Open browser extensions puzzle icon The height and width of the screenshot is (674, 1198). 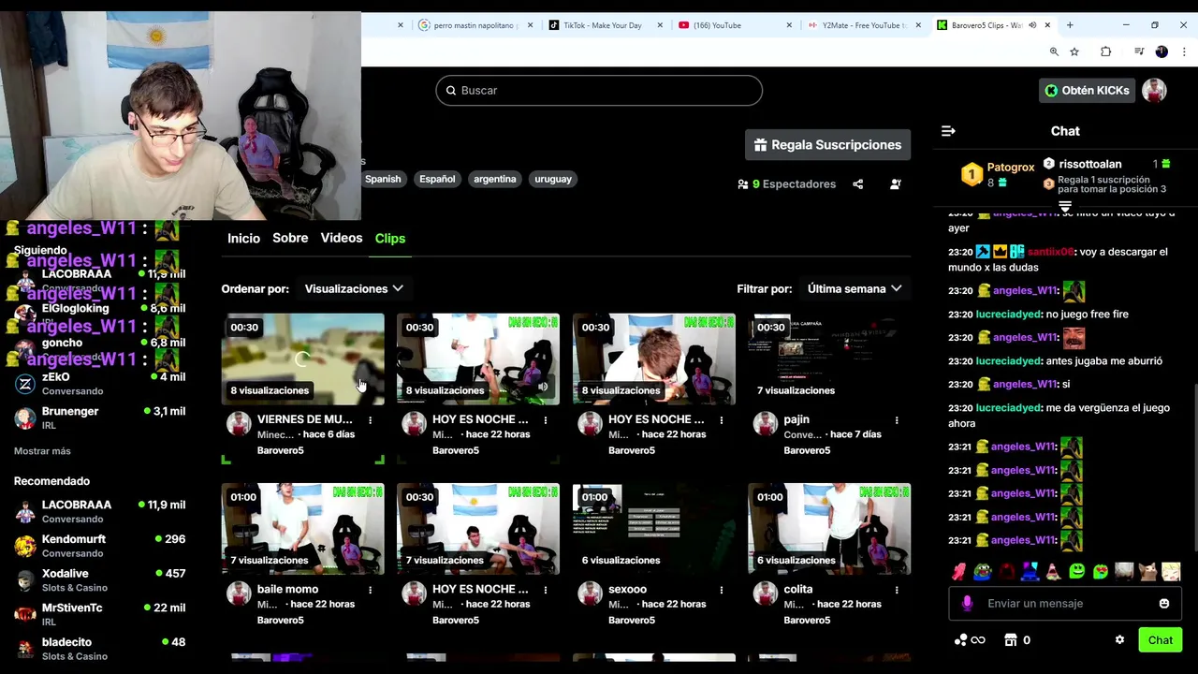tap(1105, 51)
